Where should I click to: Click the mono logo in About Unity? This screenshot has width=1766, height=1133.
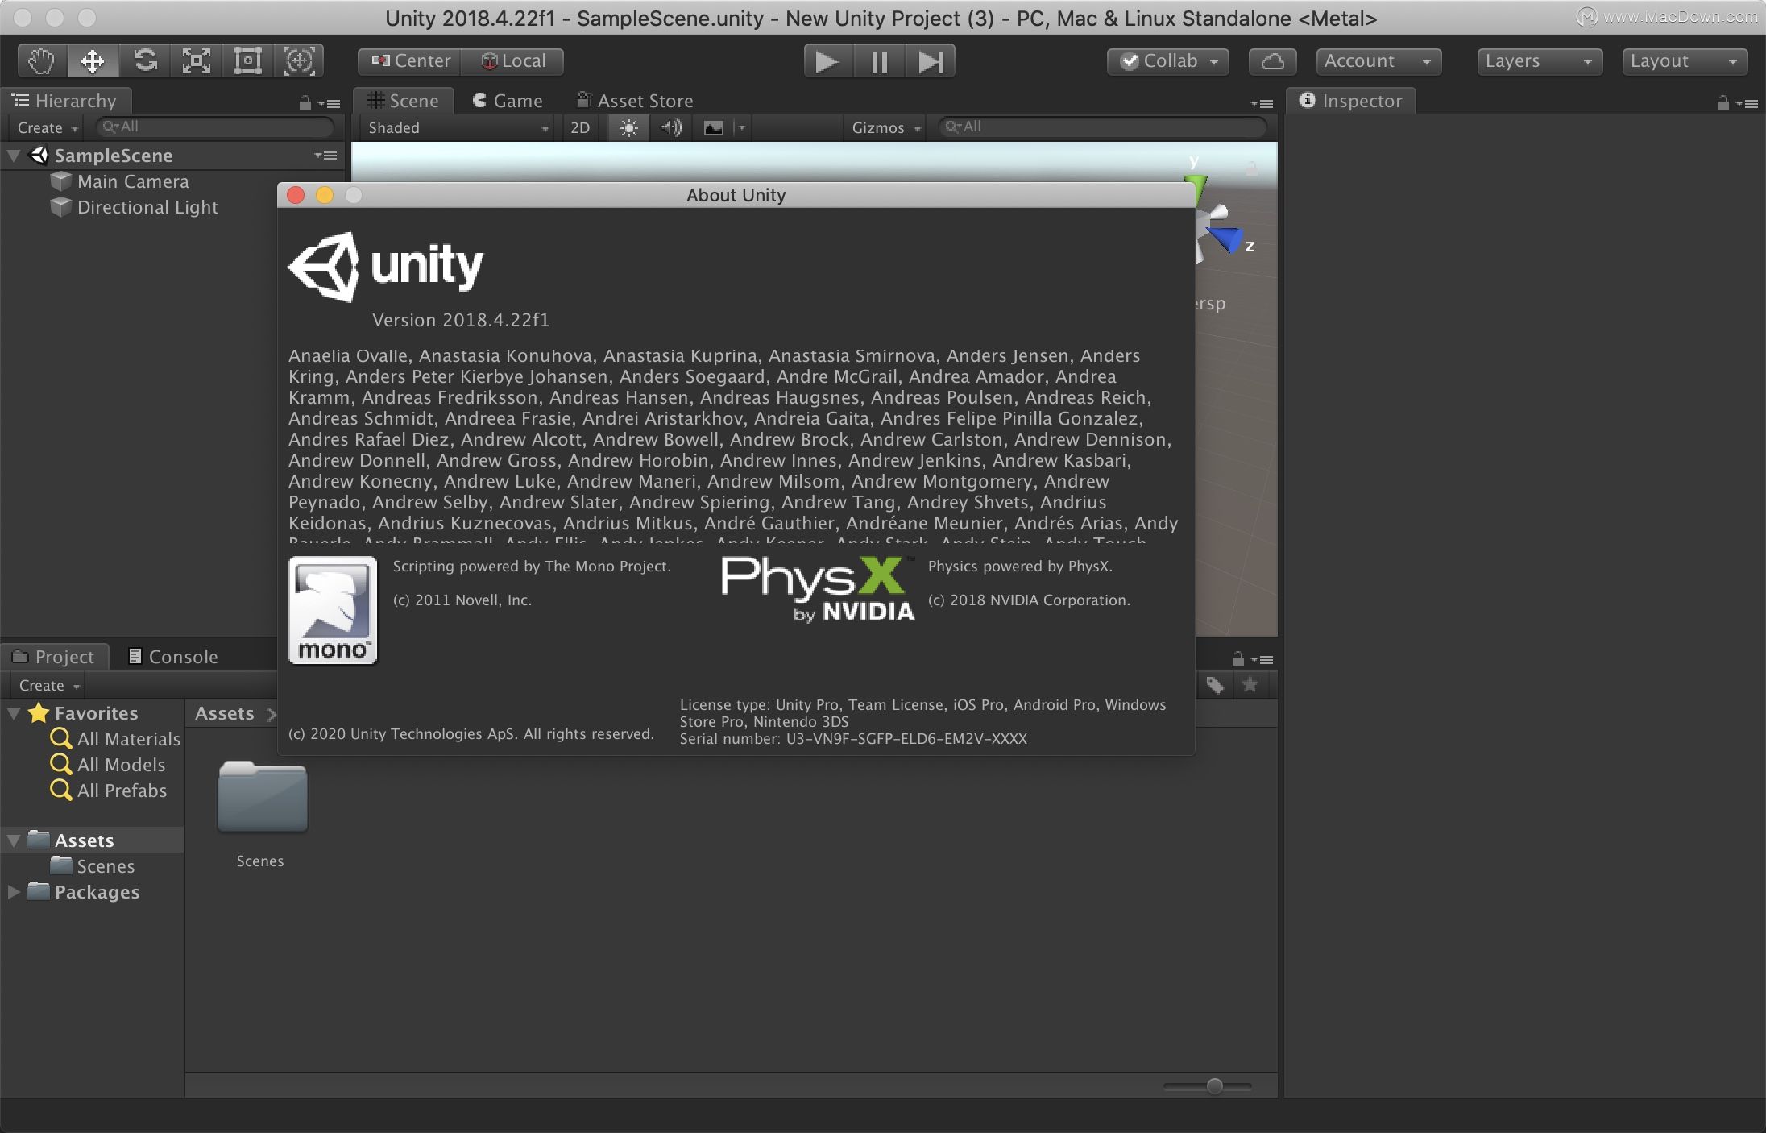point(333,610)
